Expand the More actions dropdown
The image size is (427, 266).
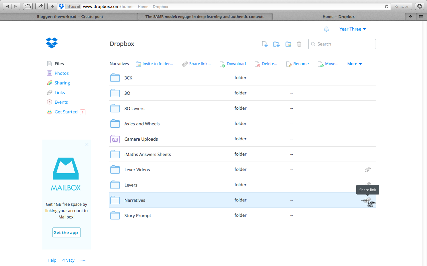pyautogui.click(x=355, y=64)
